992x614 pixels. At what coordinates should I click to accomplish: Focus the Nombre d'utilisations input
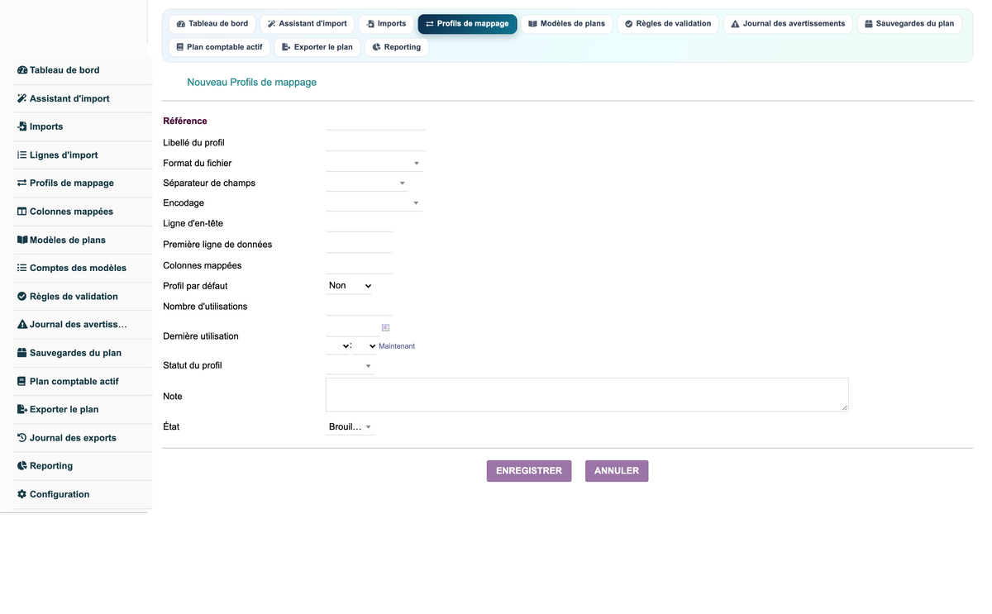359,307
